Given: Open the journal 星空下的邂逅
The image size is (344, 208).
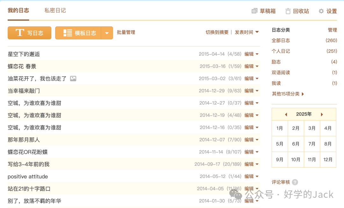Looking at the screenshot, I should (24, 54).
